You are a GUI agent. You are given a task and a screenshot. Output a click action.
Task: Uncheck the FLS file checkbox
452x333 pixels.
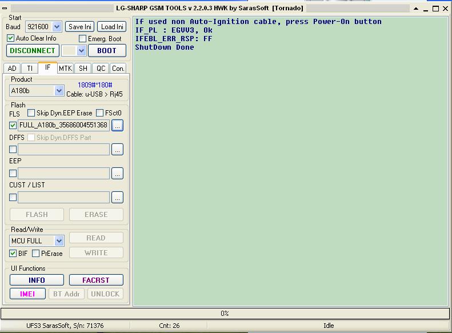click(13, 125)
